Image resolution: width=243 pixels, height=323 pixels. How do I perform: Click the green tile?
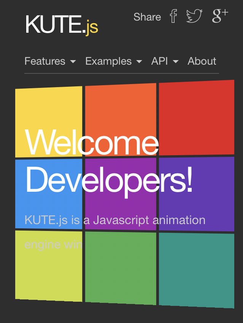pyautogui.click(x=121, y=268)
